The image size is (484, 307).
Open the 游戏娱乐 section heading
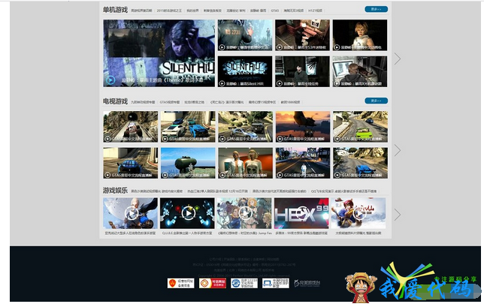click(115, 190)
